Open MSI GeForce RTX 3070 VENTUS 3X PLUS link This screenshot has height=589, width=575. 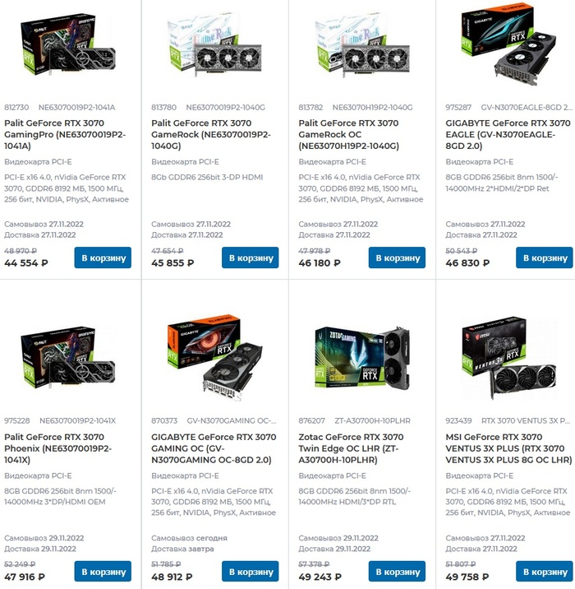click(508, 448)
